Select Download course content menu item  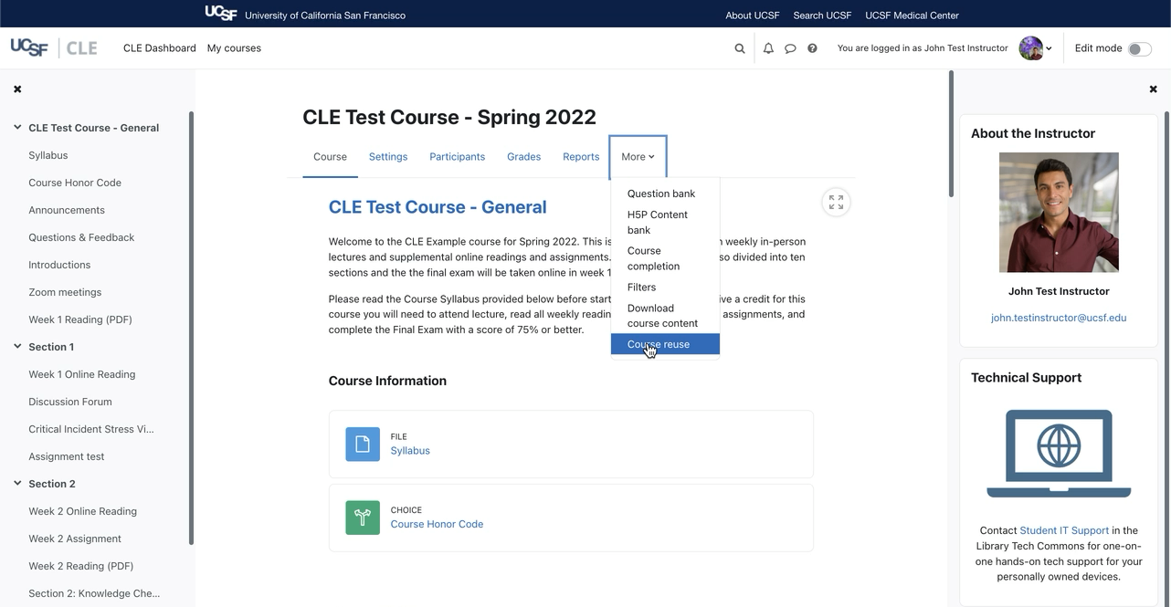click(x=665, y=316)
